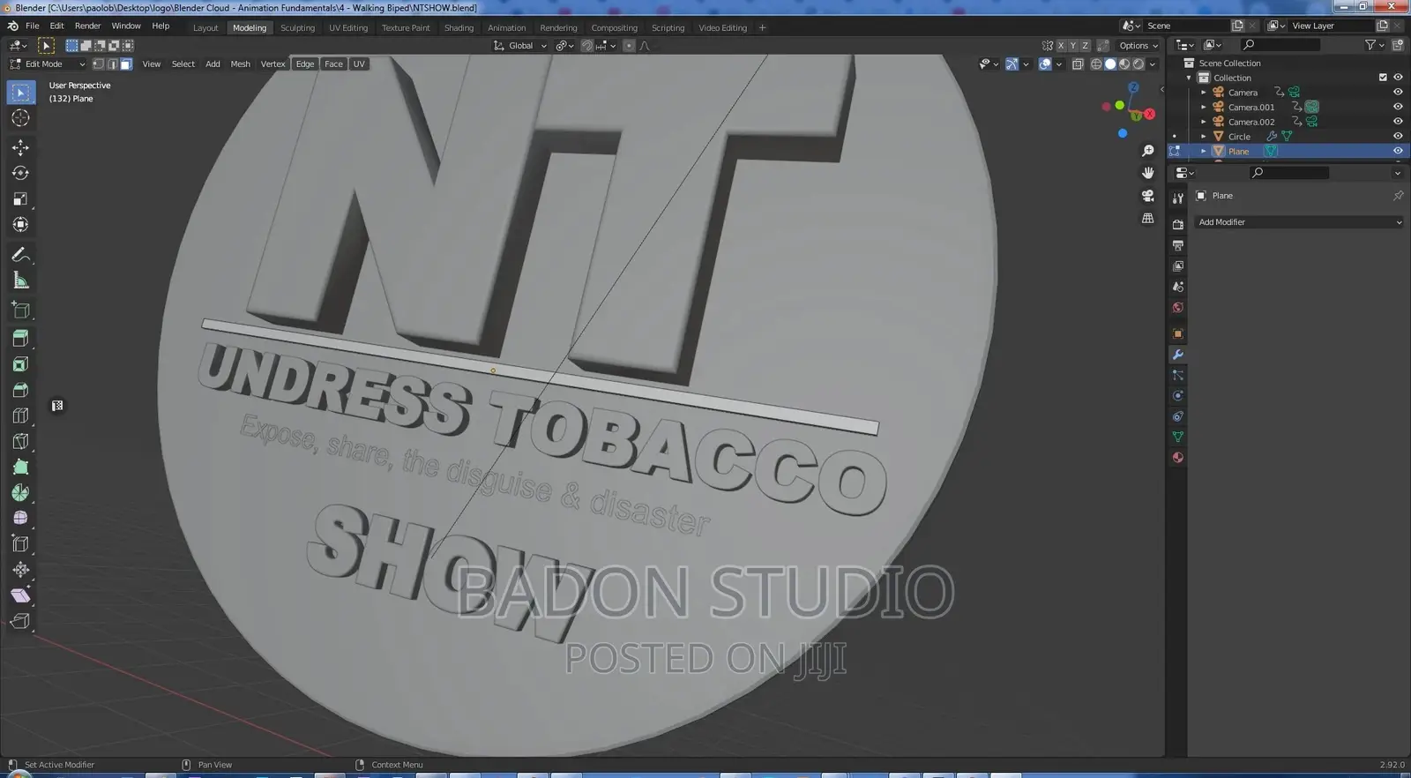Toggle visibility eye for Camera.001
This screenshot has height=778, width=1411.
coord(1398,107)
